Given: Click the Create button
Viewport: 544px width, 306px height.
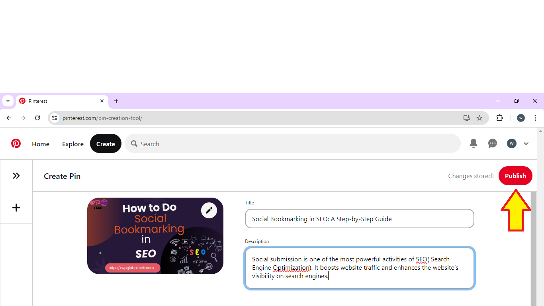Looking at the screenshot, I should click(106, 143).
